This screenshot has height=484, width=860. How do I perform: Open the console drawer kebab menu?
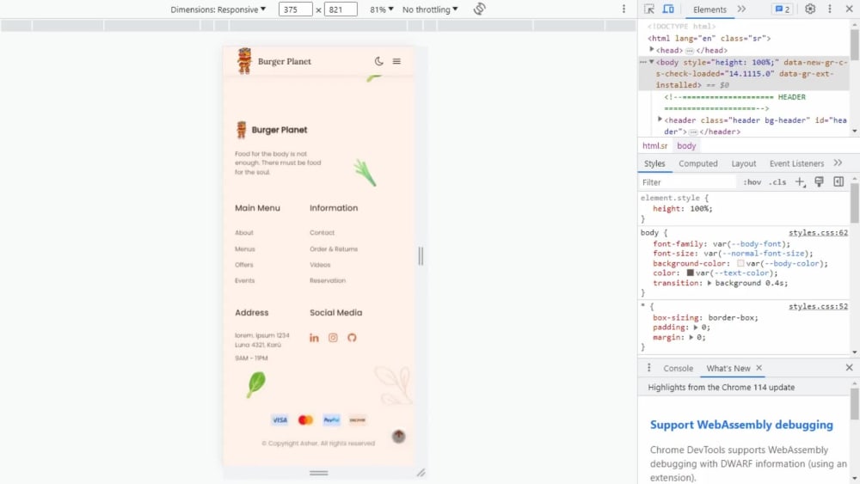click(x=648, y=368)
